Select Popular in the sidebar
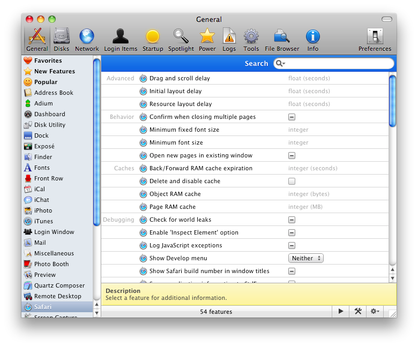 [x=57, y=82]
